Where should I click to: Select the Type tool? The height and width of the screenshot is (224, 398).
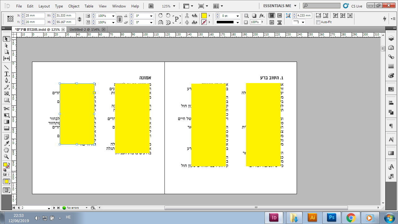coord(6,74)
